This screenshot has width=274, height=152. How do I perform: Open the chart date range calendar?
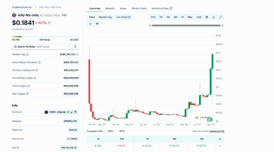(207, 17)
